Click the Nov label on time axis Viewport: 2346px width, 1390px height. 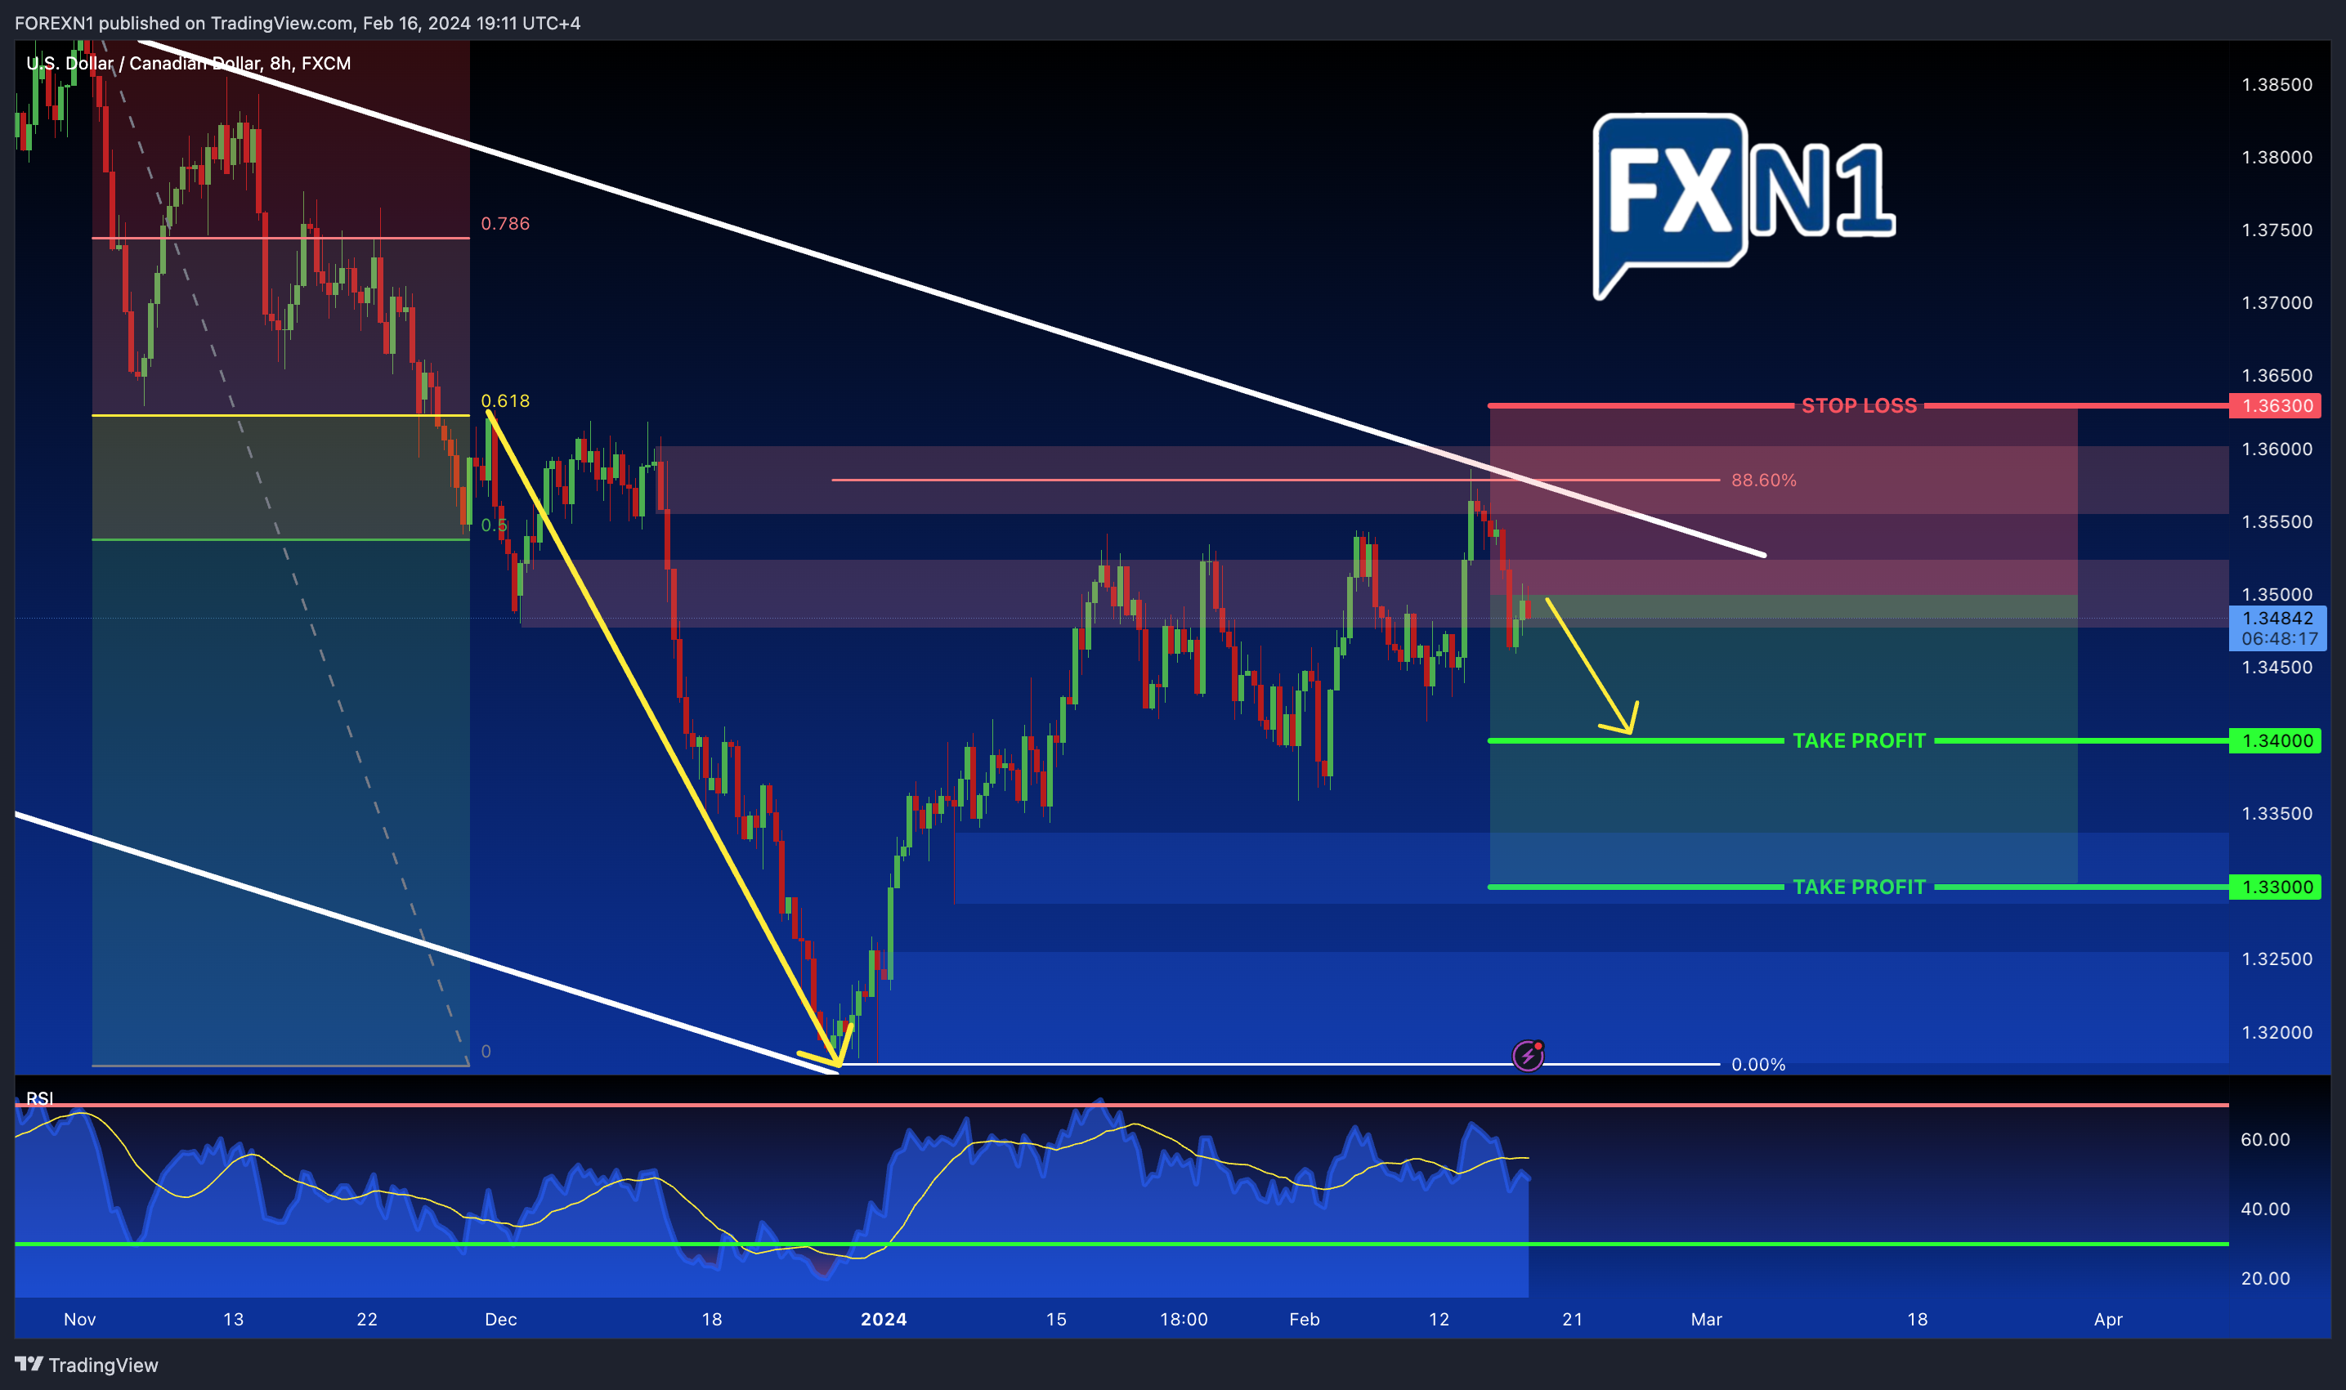click(79, 1319)
